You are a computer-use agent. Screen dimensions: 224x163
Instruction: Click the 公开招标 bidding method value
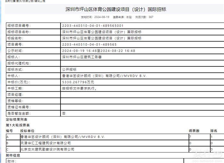click(69, 70)
